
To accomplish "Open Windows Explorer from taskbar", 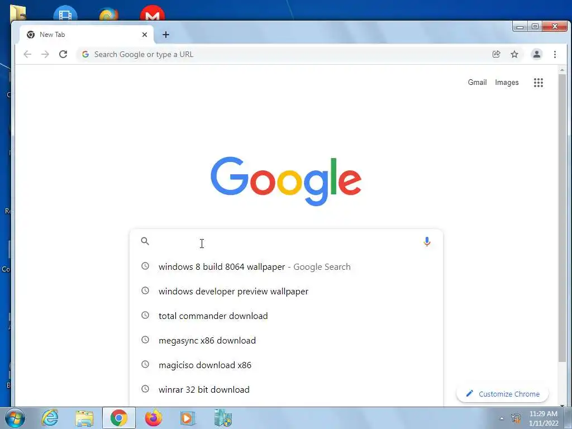I will click(x=84, y=418).
